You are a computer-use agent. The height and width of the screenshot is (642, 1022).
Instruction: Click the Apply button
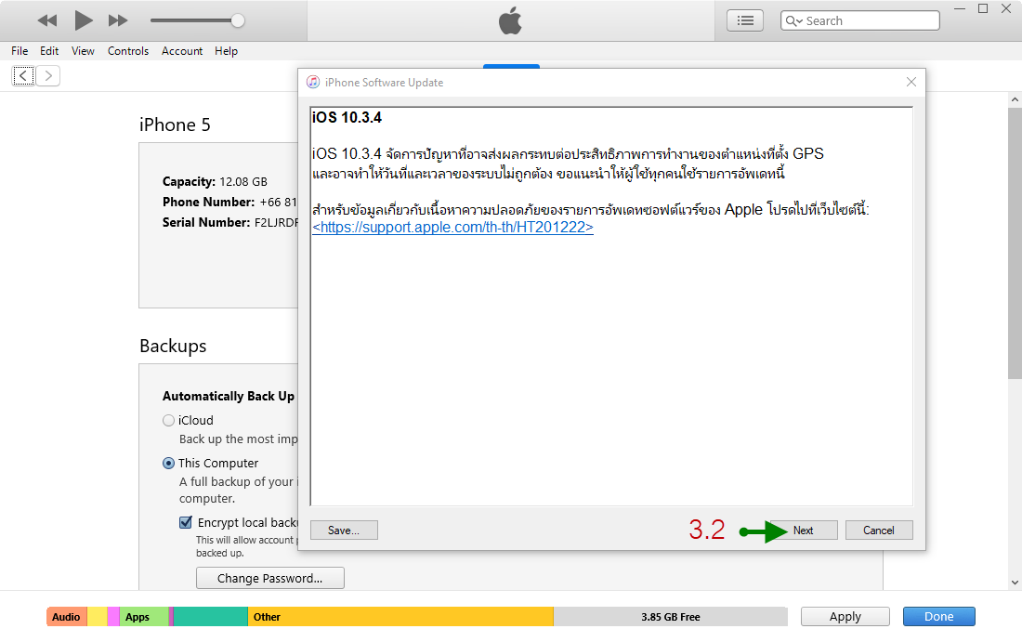pos(845,617)
